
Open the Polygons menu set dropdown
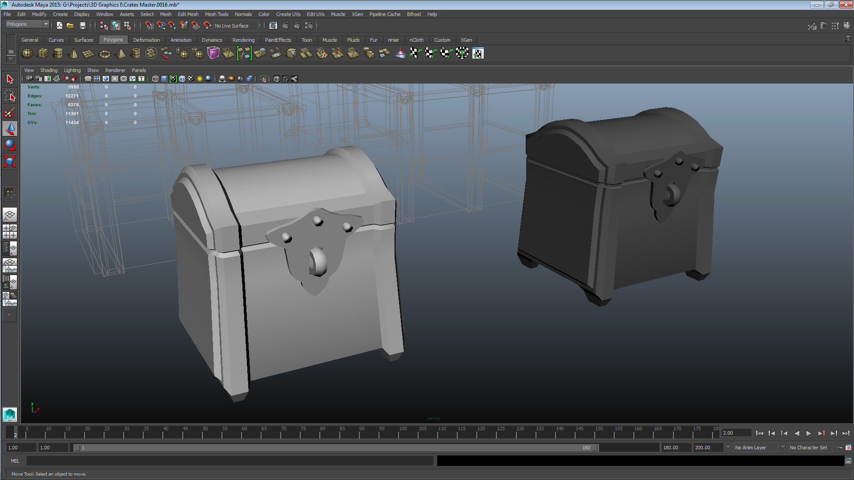pos(27,24)
